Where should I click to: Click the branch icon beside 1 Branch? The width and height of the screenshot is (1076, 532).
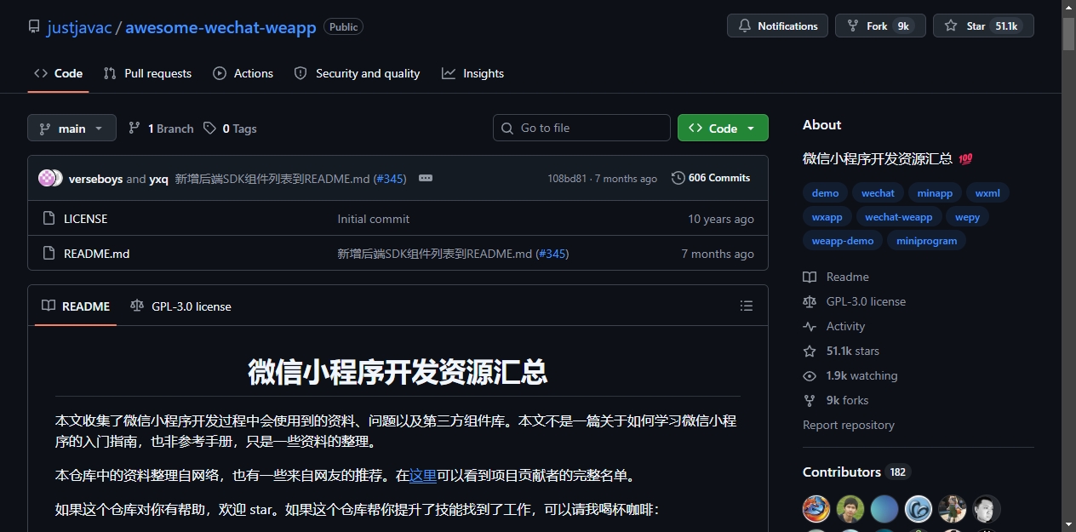tap(134, 128)
